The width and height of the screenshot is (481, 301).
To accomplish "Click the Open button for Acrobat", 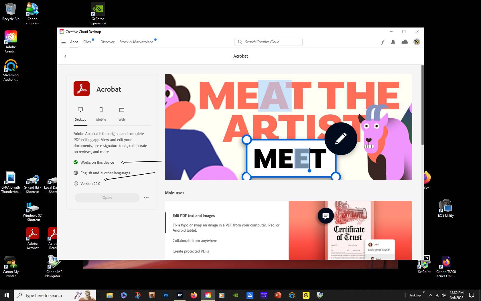I will (x=107, y=198).
